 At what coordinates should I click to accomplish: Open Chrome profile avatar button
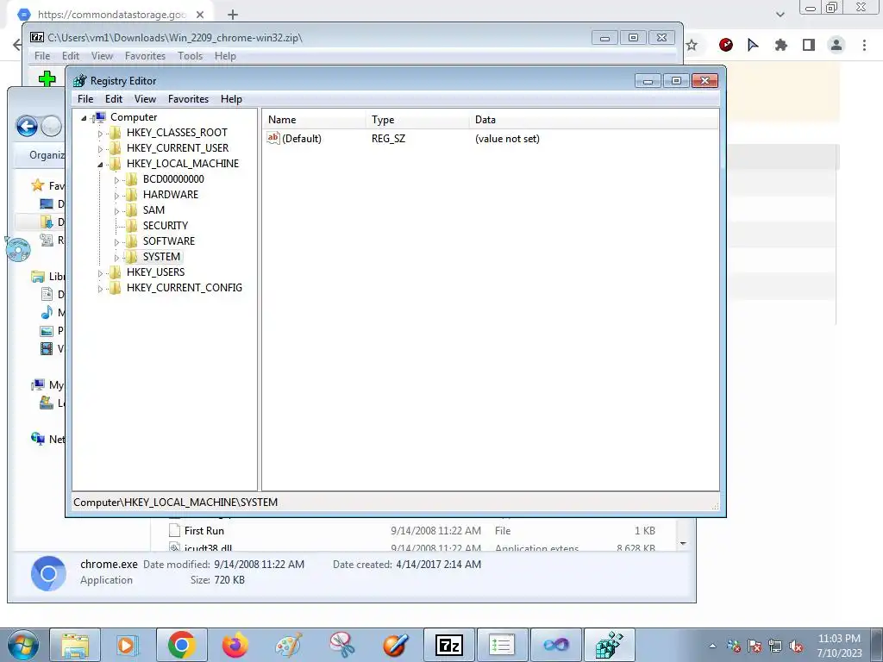[x=836, y=45]
